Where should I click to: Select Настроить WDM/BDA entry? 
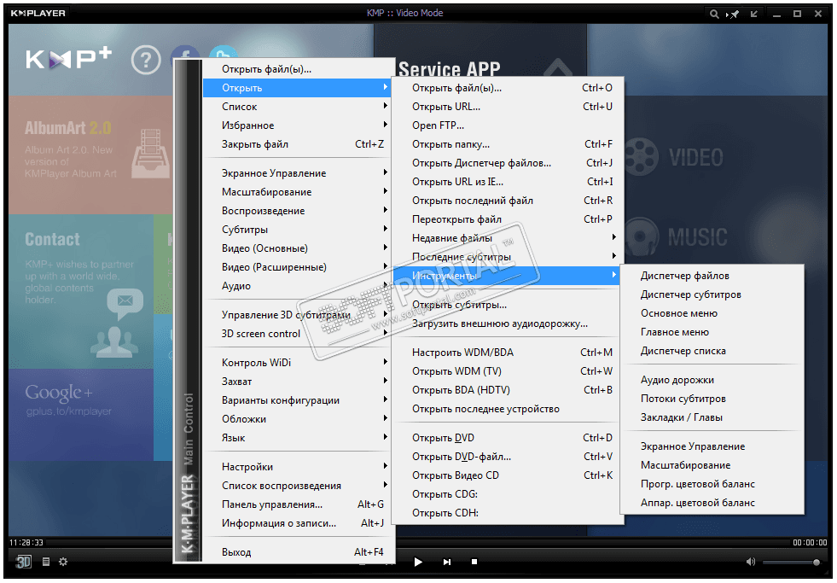click(507, 353)
